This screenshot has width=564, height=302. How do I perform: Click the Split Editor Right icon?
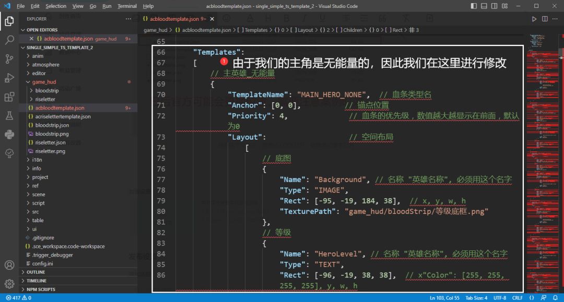[545, 19]
